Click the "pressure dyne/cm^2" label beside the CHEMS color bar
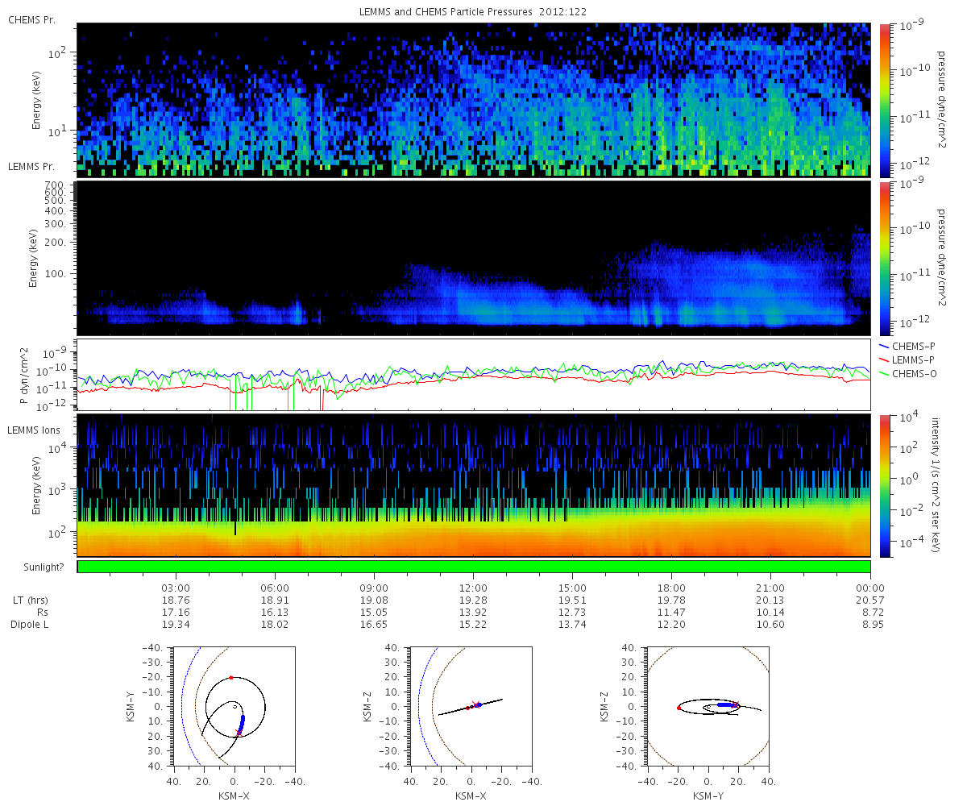967x806 pixels. coord(940,99)
